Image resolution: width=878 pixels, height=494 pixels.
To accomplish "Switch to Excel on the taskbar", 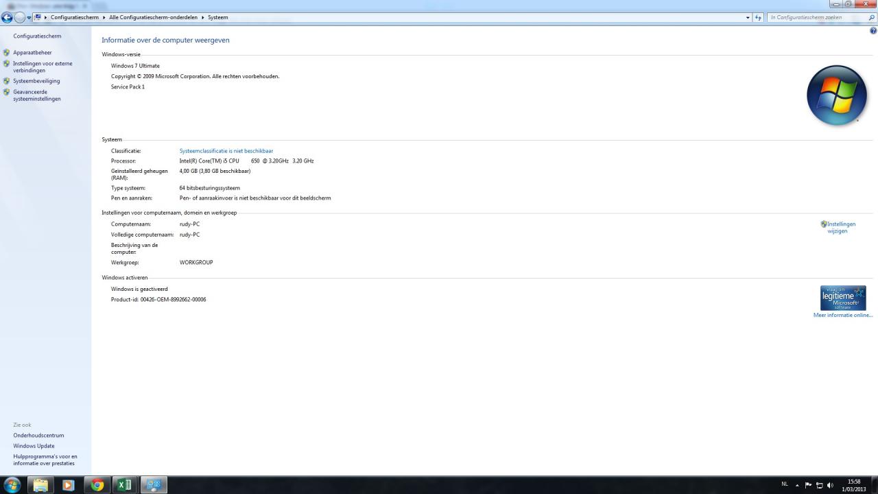I will tap(124, 485).
